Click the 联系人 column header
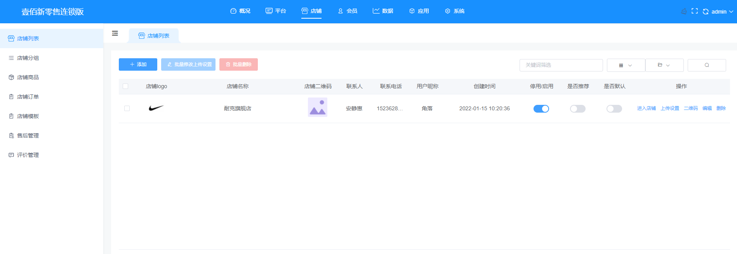The width and height of the screenshot is (737, 254). (355, 87)
